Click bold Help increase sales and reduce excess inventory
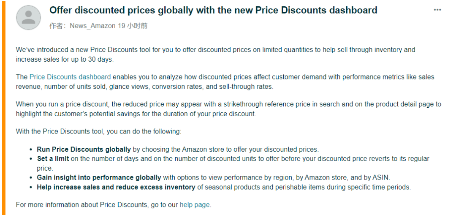The height and width of the screenshot is (215, 456). (x=116, y=187)
